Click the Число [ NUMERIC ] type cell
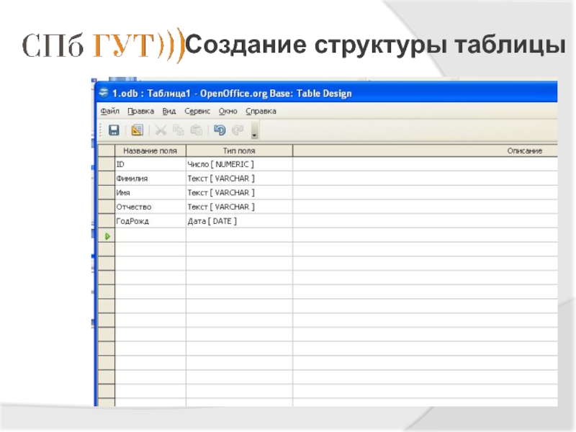The image size is (576, 432). [239, 164]
